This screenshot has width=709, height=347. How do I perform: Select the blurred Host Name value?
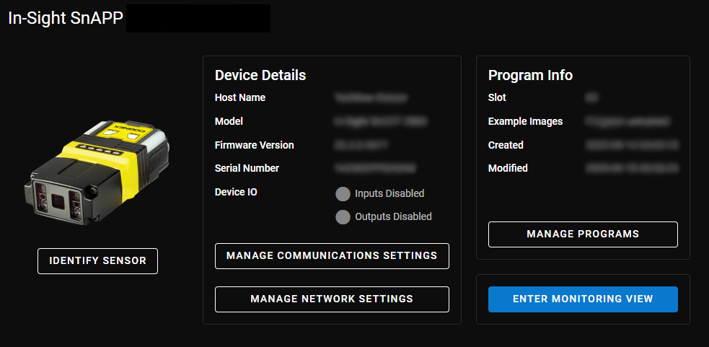tap(371, 97)
